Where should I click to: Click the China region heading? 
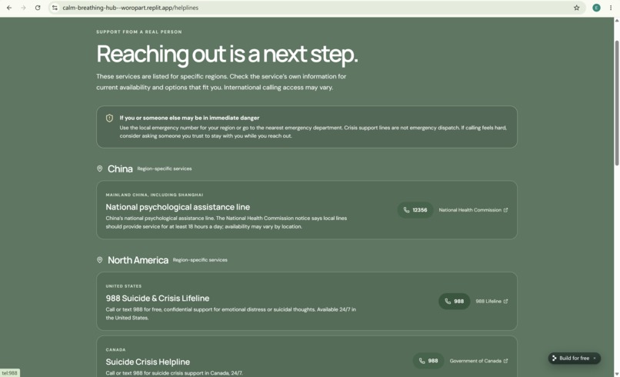tap(120, 169)
